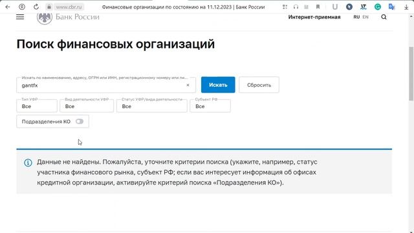Click the search field containing gantfx

(106, 85)
